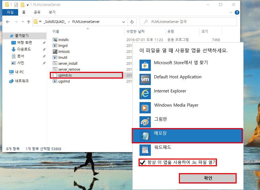The width and height of the screenshot is (260, 190).
Task: Click the Microsoft Store app icon
Action: 145,65
